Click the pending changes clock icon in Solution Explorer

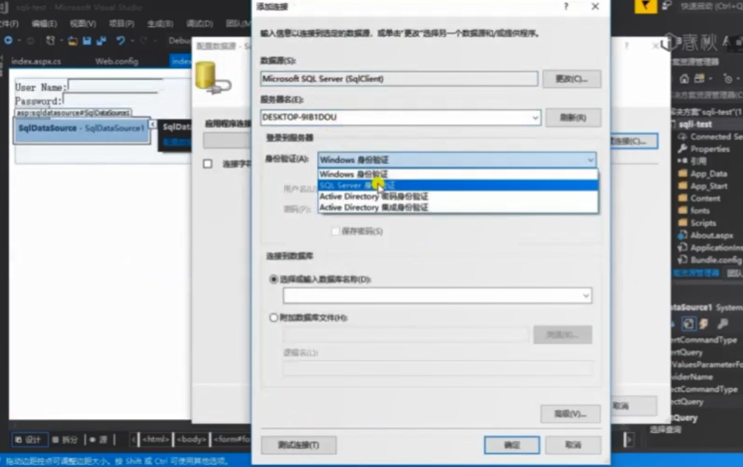click(x=728, y=79)
